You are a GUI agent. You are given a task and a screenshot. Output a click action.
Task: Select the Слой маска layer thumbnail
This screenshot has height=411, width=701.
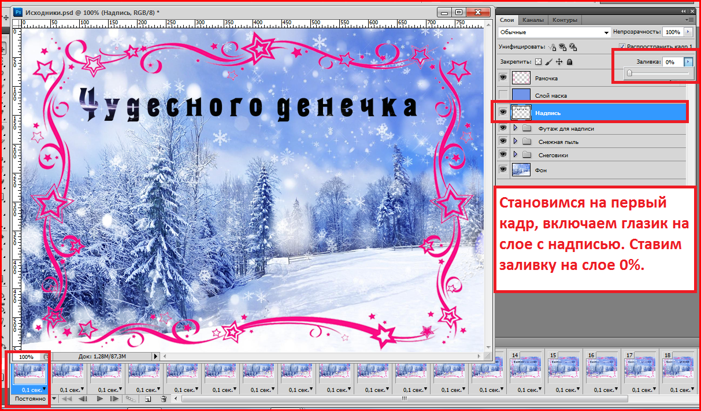521,95
